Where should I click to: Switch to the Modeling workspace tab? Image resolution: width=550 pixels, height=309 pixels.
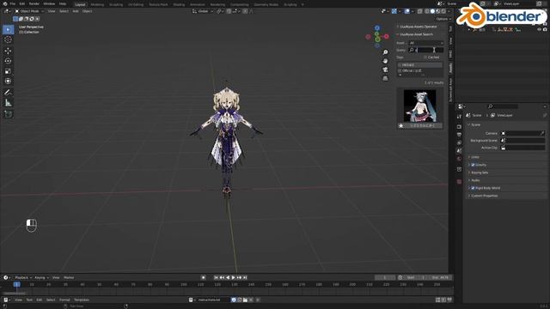(97, 4)
